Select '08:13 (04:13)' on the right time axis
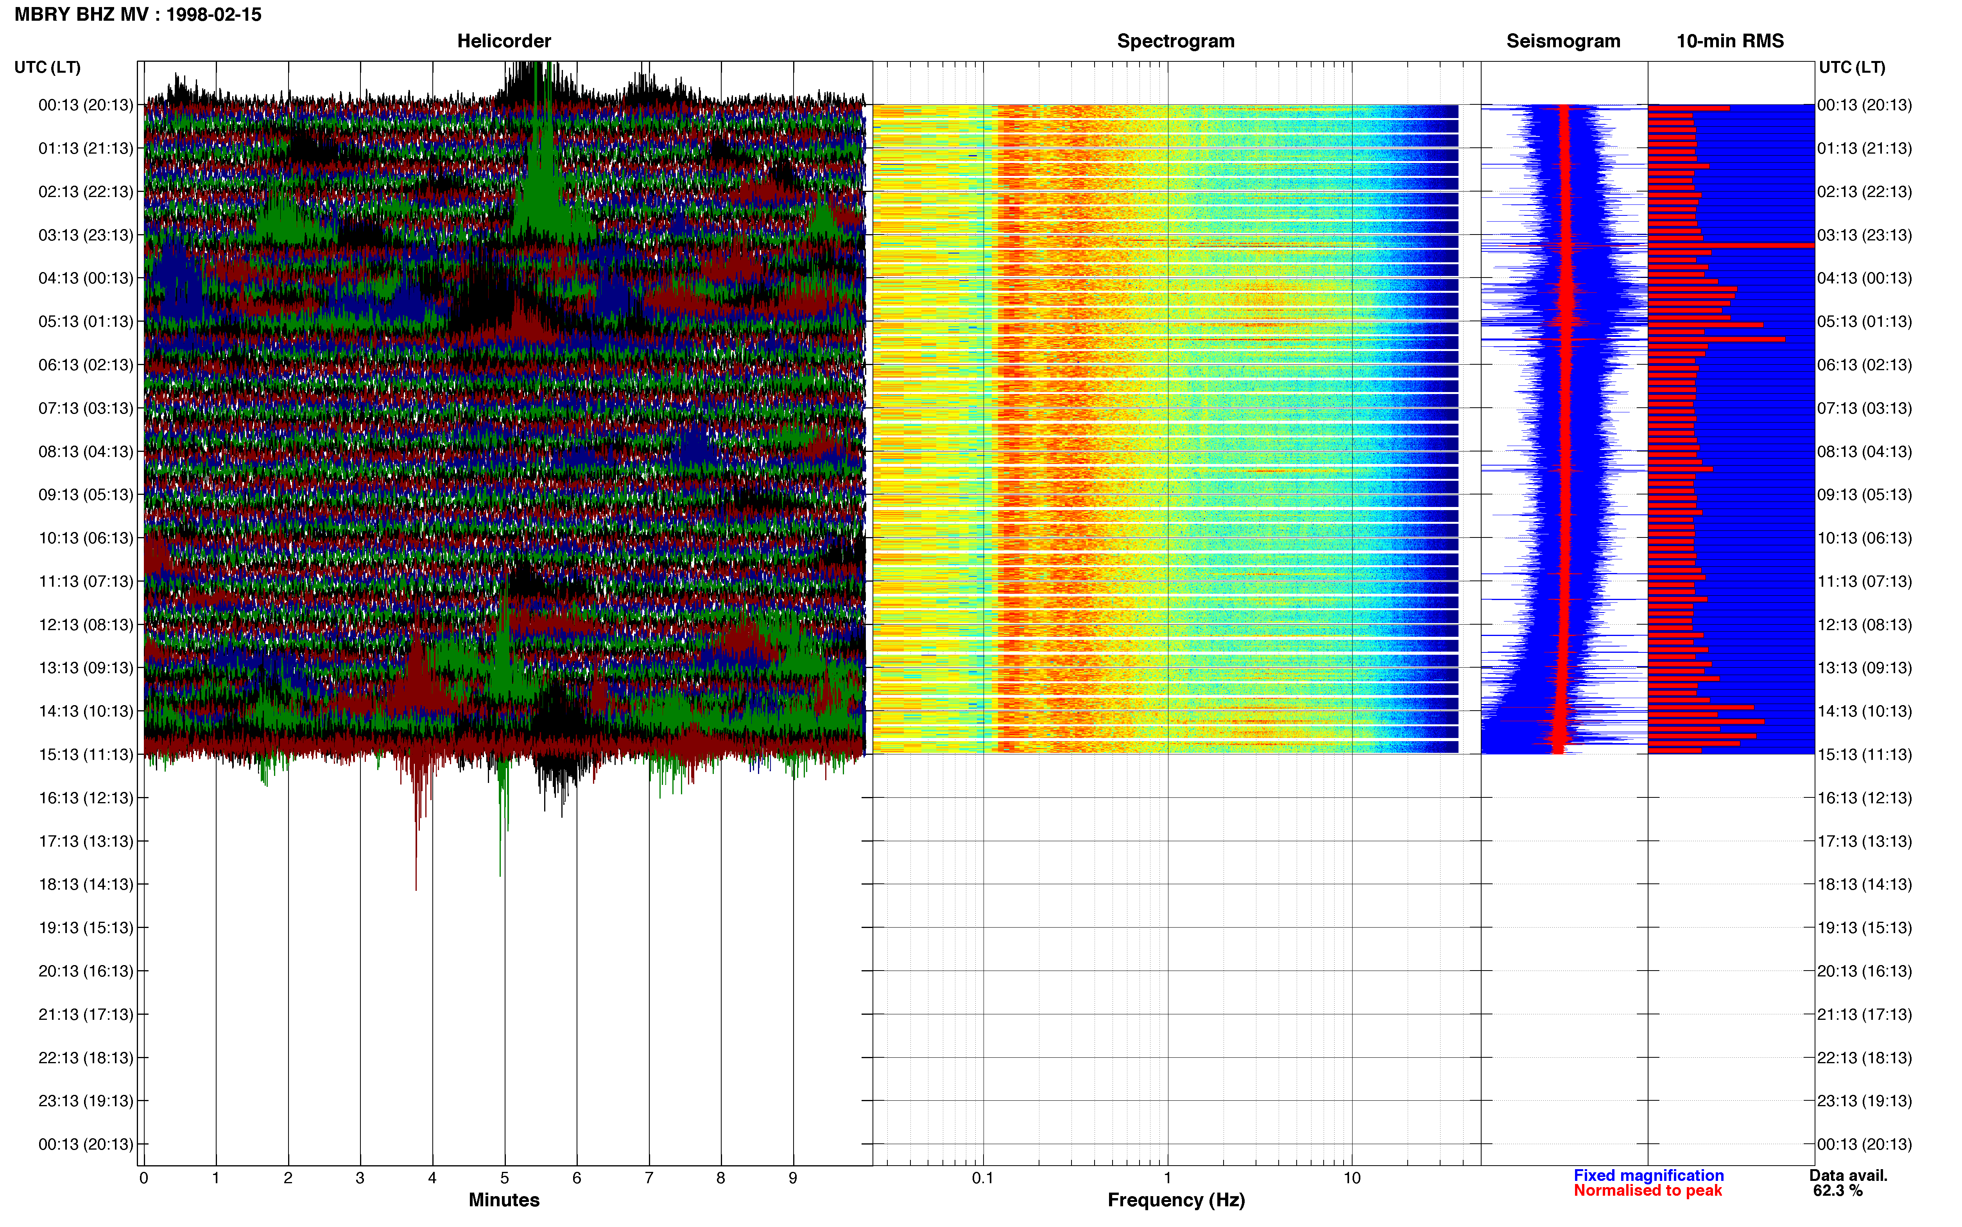Image resolution: width=1962 pixels, height=1227 pixels. coord(1865,451)
